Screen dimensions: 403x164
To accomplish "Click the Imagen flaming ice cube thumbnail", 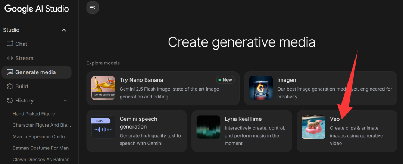I will 261,88.
